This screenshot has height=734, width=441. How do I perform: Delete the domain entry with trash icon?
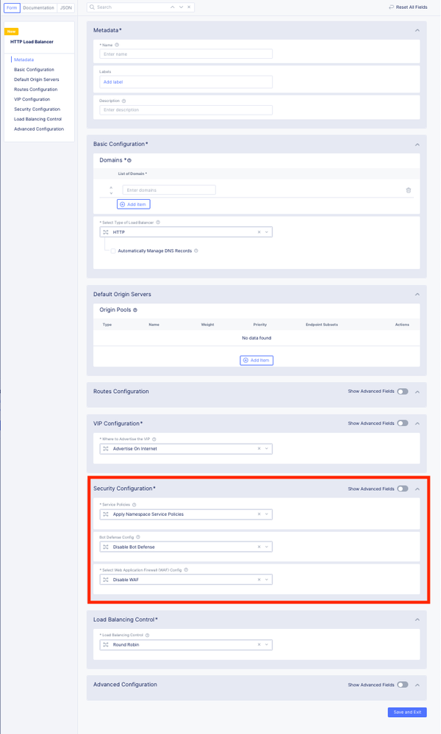409,190
